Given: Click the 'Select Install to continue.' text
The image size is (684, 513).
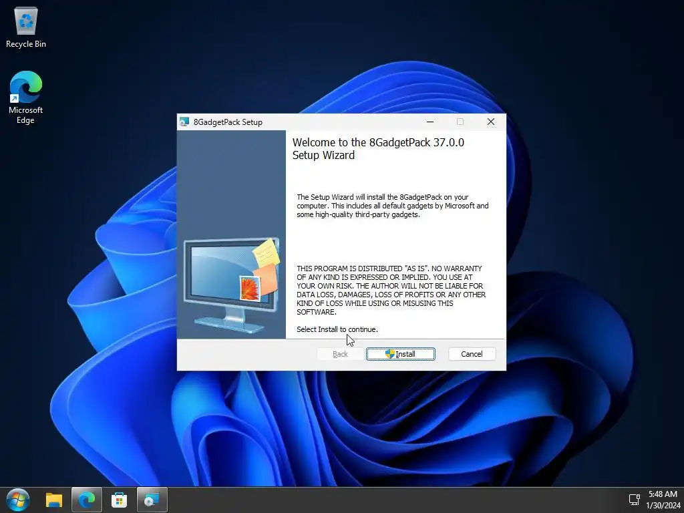Looking at the screenshot, I should [337, 329].
